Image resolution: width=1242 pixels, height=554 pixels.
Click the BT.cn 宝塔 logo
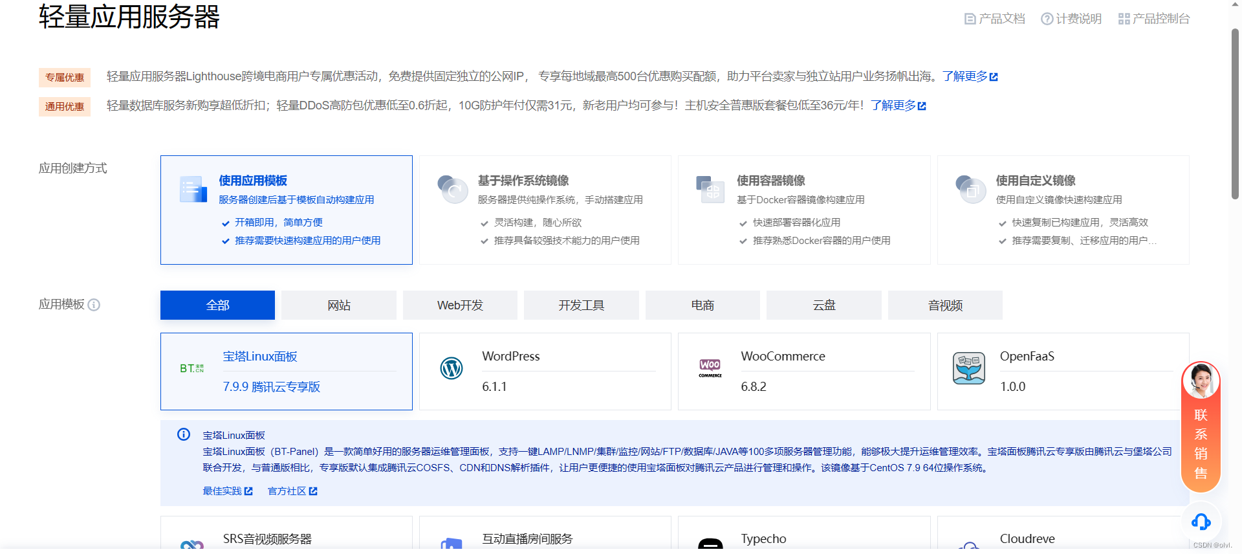click(191, 368)
